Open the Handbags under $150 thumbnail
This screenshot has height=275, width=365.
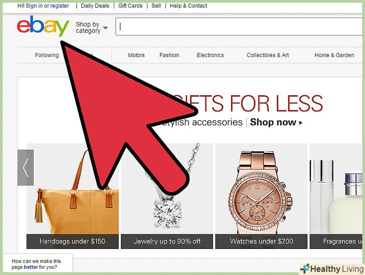(x=72, y=196)
